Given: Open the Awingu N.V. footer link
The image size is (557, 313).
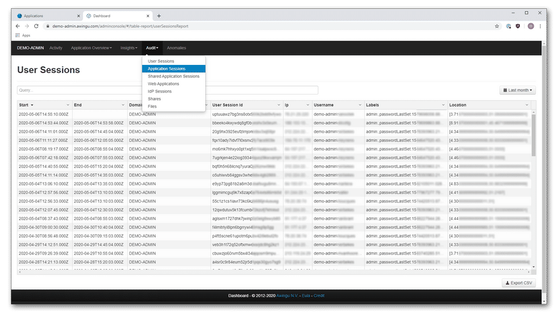Looking at the screenshot, I should [287, 296].
